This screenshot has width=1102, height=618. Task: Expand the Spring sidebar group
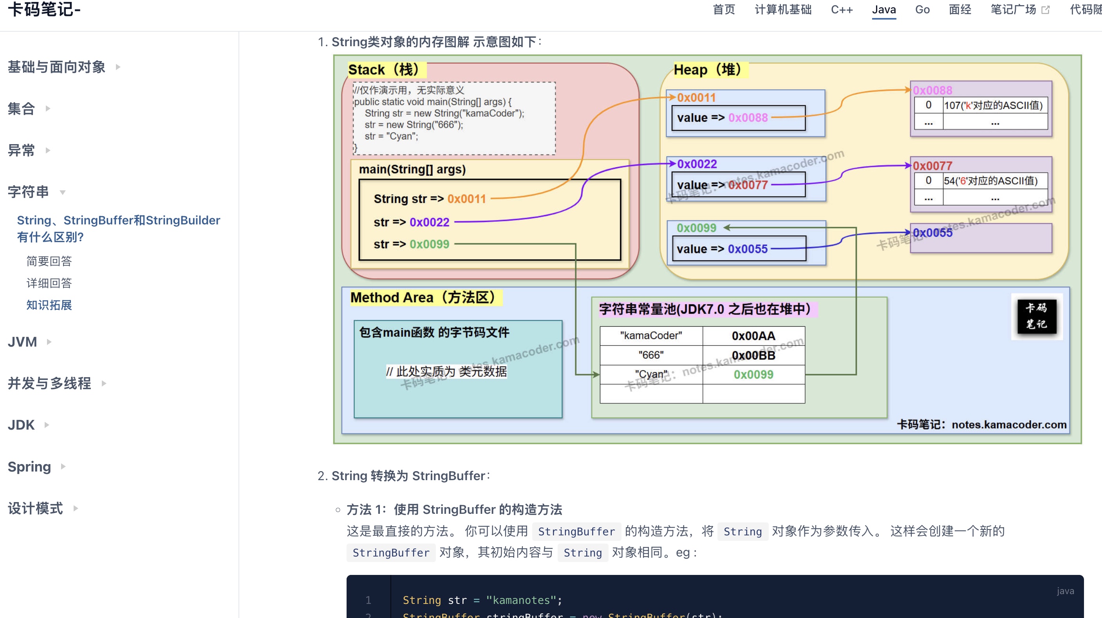63,466
